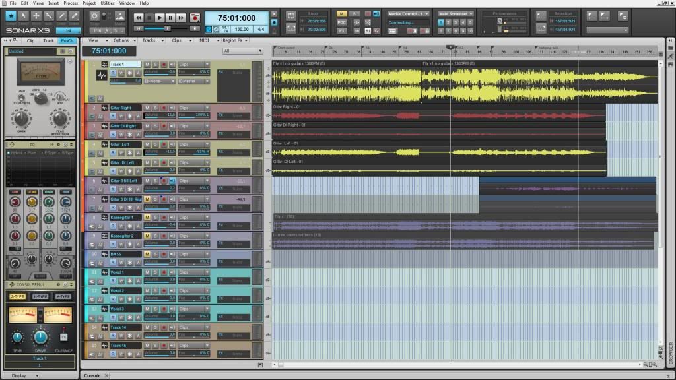Click the Rewind transport button
The image size is (676, 380).
click(139, 18)
